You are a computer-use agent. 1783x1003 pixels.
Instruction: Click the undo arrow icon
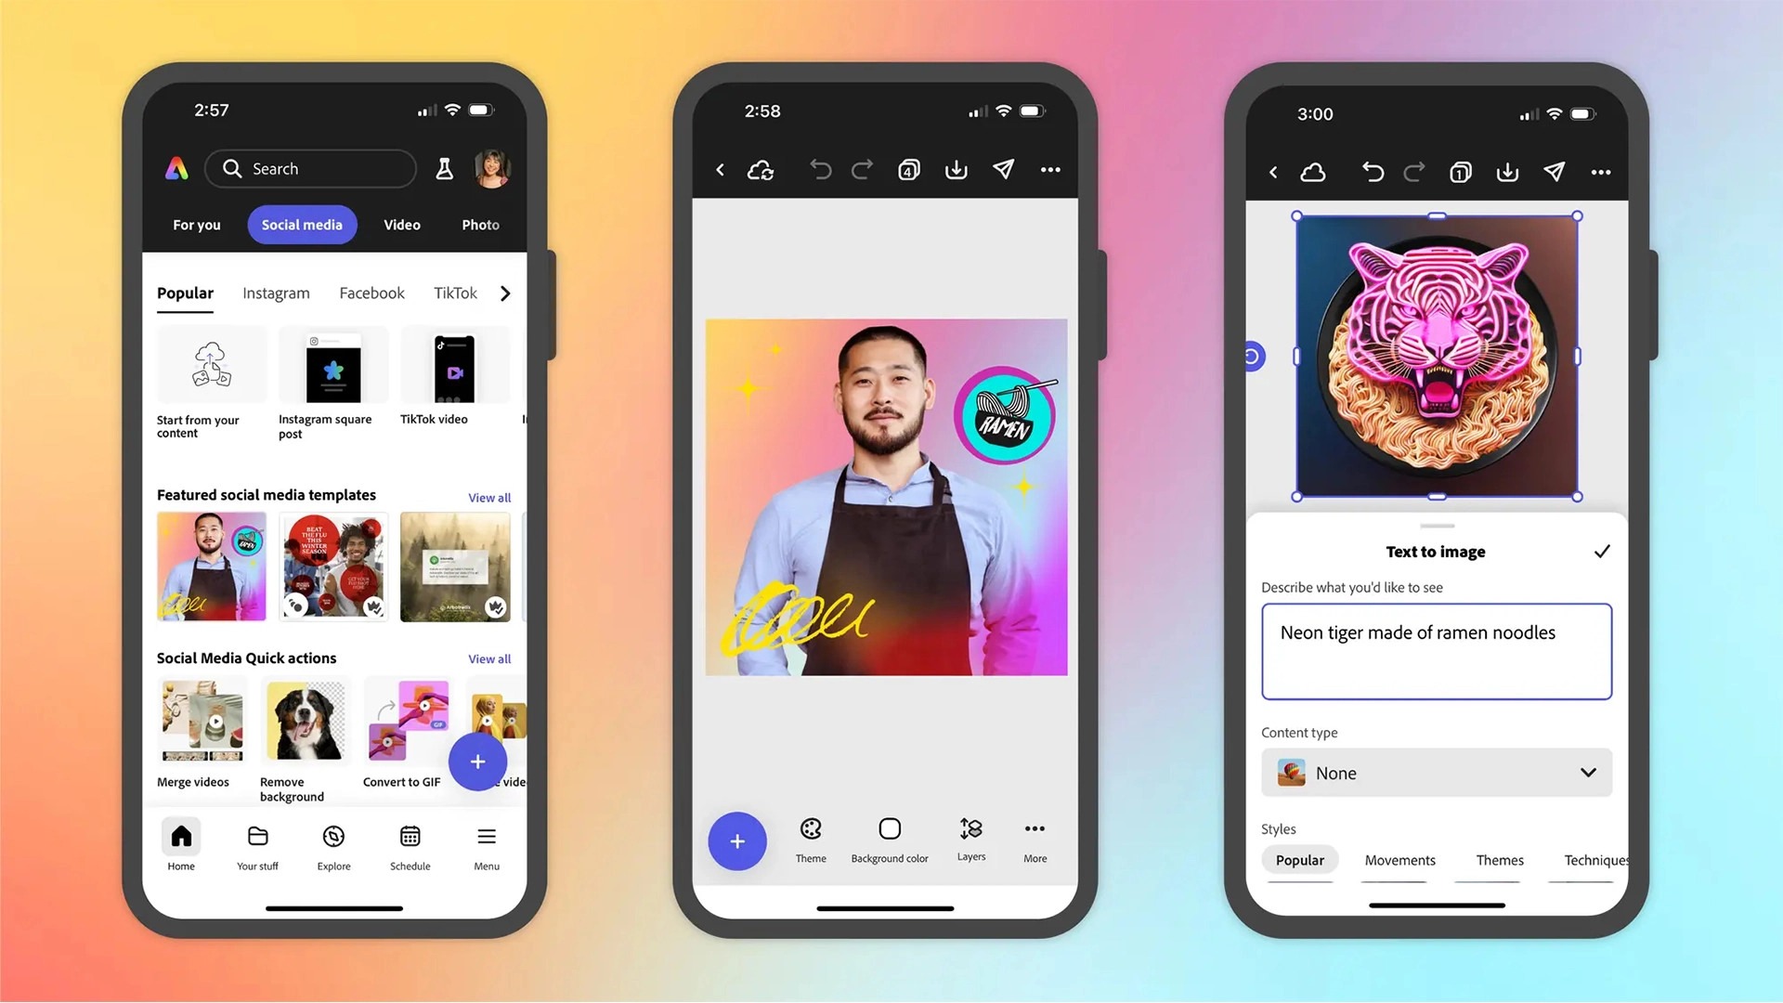819,170
